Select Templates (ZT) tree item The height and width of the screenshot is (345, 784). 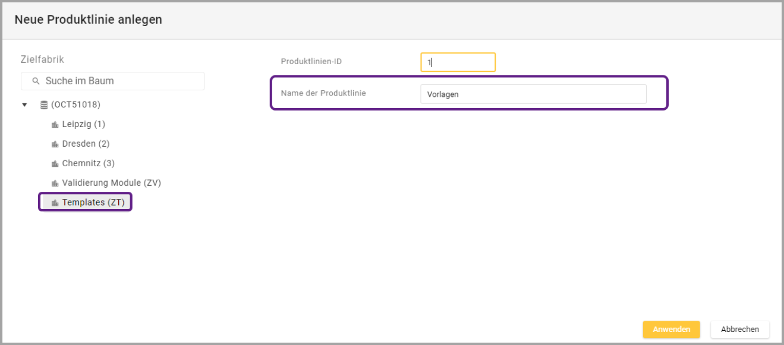click(92, 203)
